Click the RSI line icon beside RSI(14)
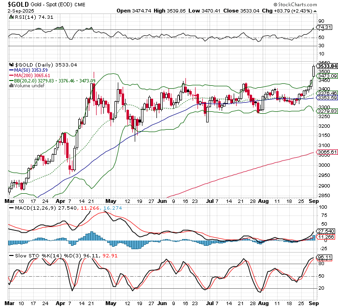The height and width of the screenshot is (308, 338). [12, 16]
